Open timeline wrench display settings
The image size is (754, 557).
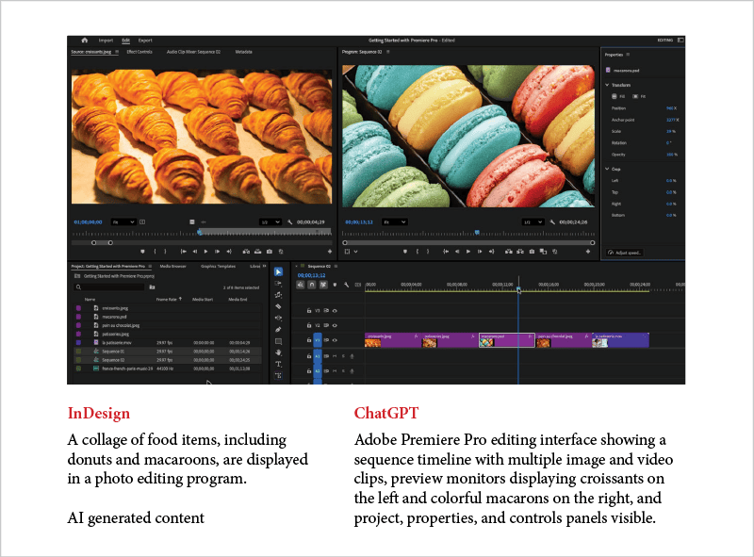tap(347, 284)
